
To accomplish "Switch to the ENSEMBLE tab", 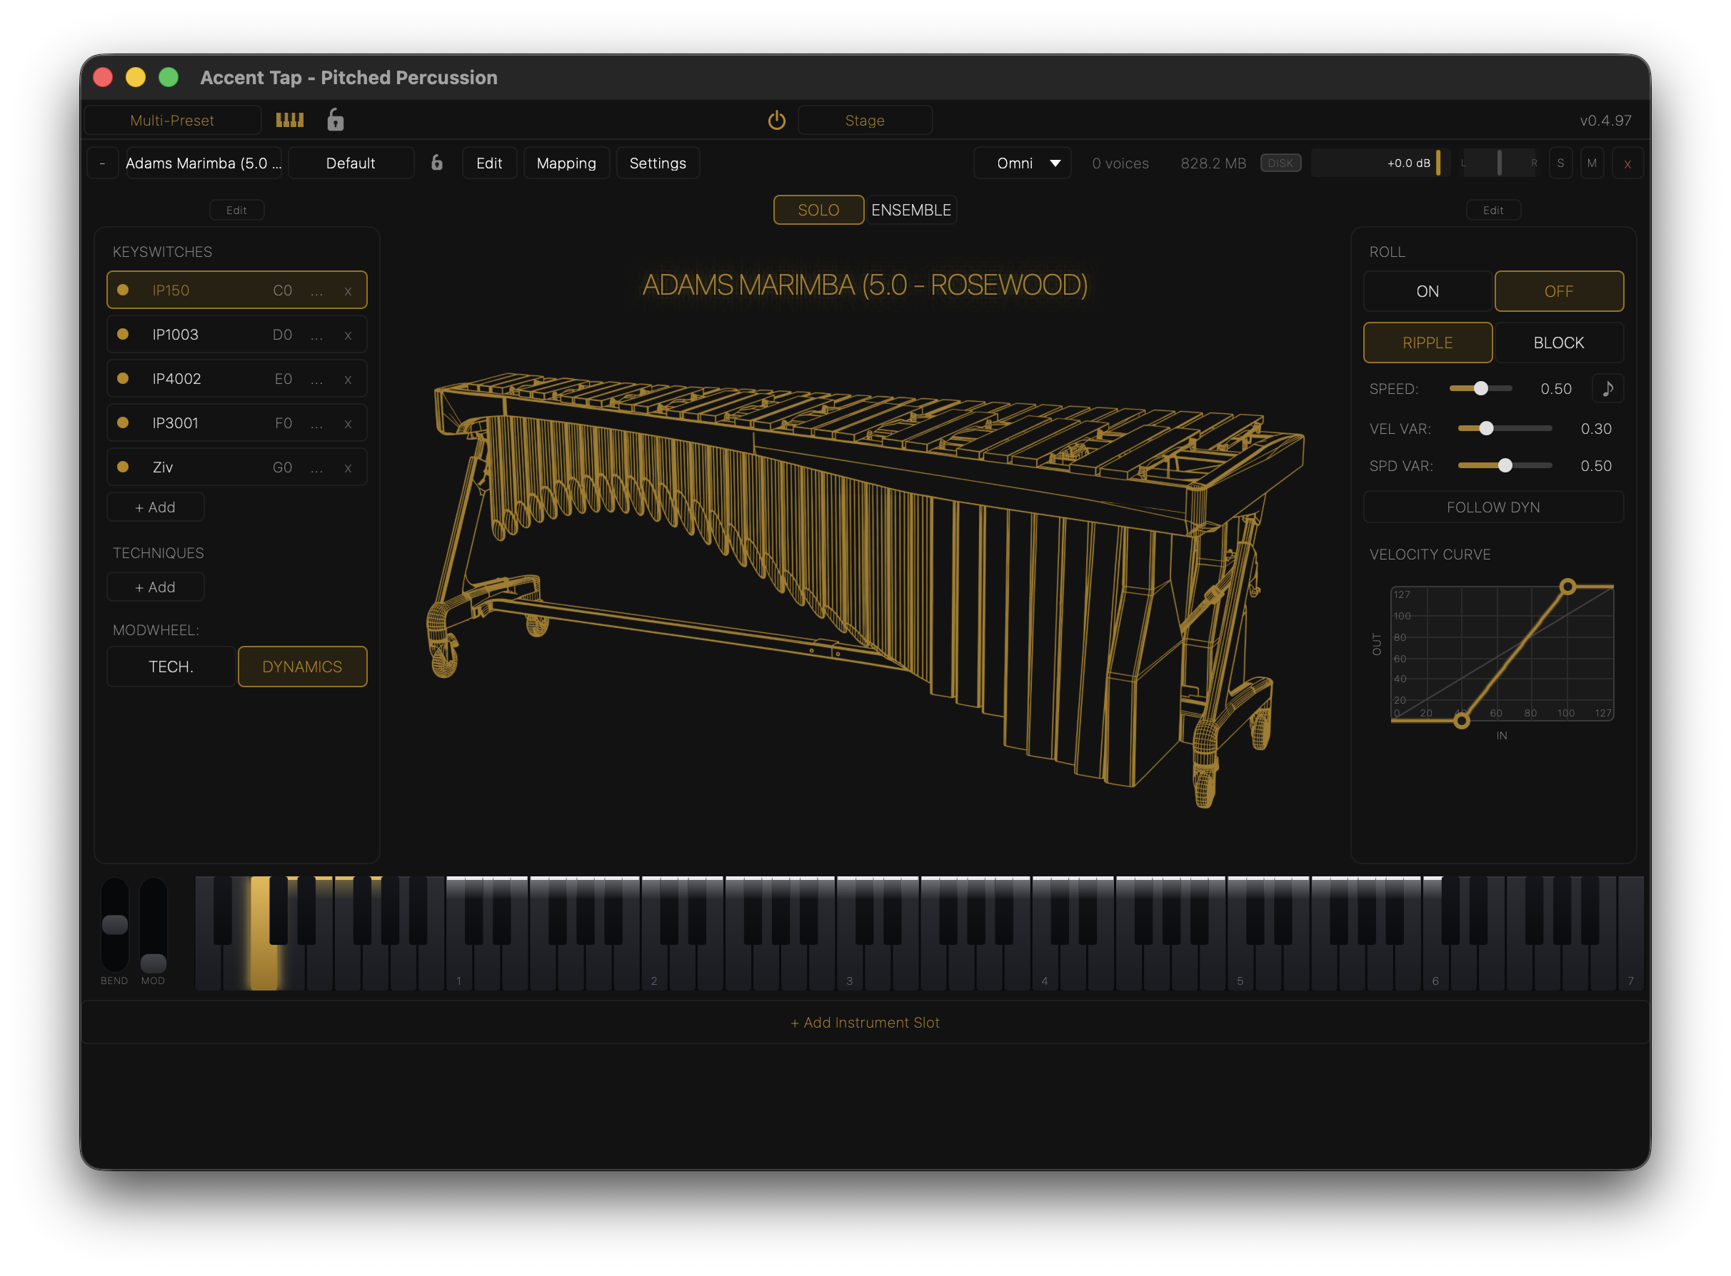I will [911, 210].
